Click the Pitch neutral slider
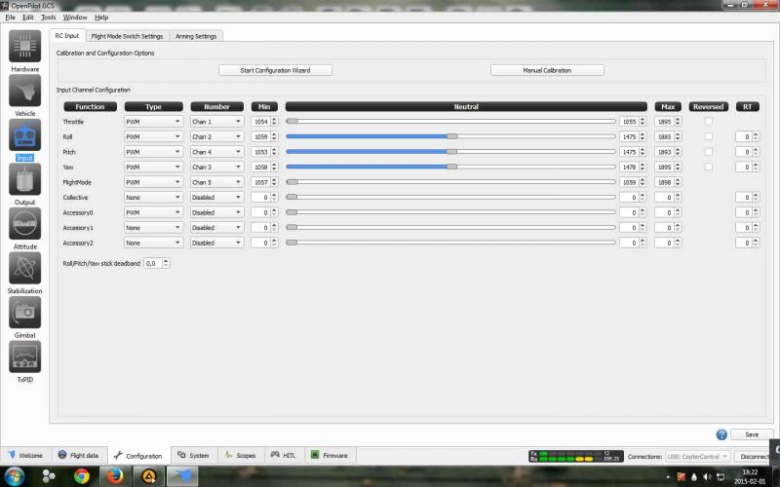Image resolution: width=780 pixels, height=487 pixels. tap(450, 152)
